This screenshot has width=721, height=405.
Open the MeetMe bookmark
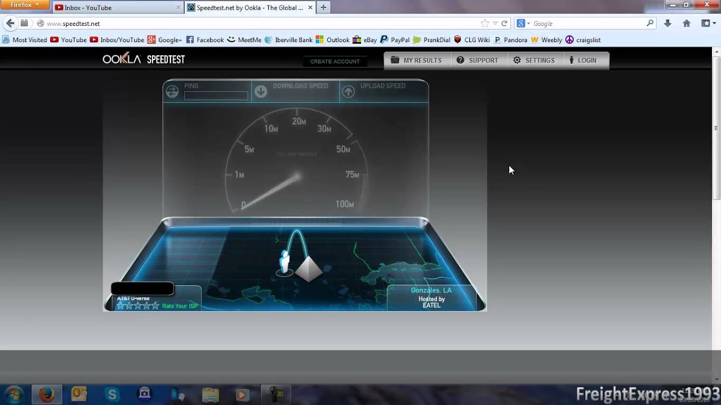tap(244, 40)
